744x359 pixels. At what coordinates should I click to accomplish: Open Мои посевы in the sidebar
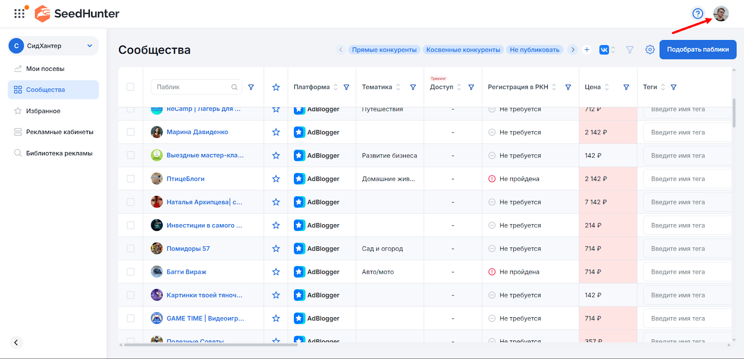pyautogui.click(x=45, y=69)
